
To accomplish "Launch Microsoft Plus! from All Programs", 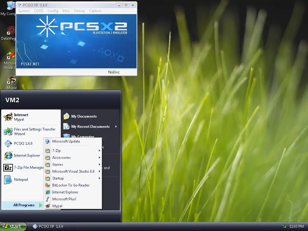I will [x=73, y=199].
